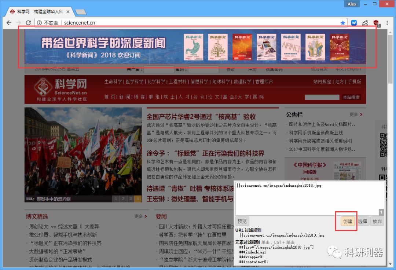Open blog 原创论文 vs 综述文章 5 大差异
This screenshot has width=396, height=270.
[x=64, y=227]
